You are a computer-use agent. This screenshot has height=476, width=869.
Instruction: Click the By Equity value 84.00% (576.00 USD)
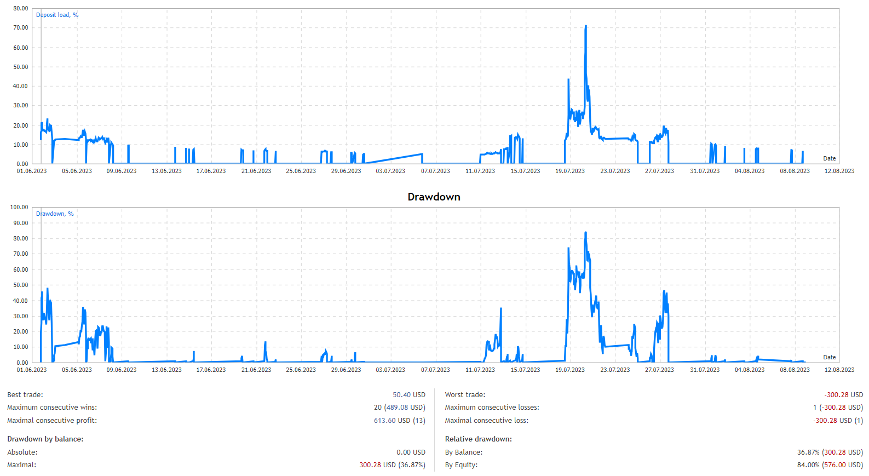830,465
